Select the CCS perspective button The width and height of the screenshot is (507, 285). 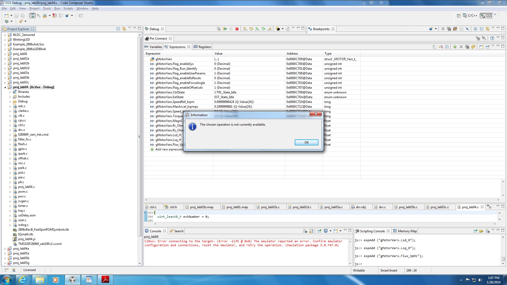click(x=486, y=16)
